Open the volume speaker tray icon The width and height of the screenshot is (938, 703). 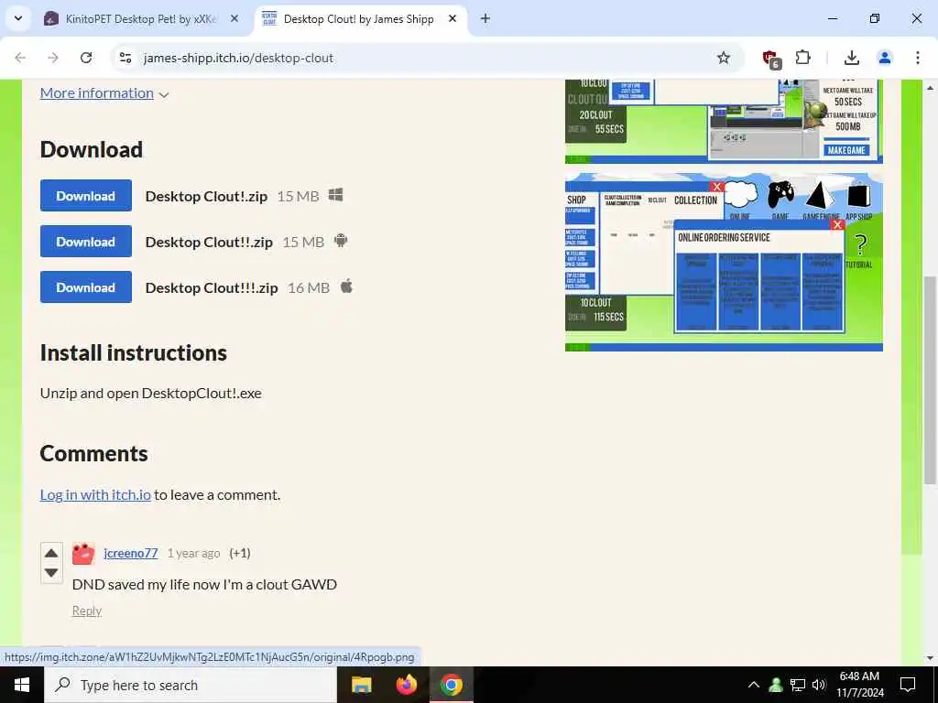[819, 685]
